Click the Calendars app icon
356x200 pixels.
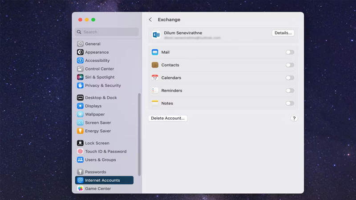click(155, 78)
